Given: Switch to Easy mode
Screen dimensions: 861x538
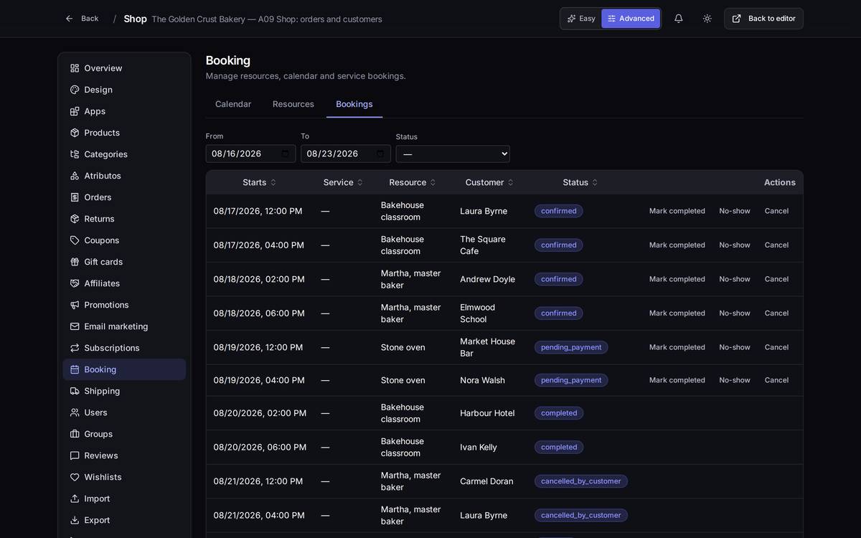Looking at the screenshot, I should click(x=581, y=19).
